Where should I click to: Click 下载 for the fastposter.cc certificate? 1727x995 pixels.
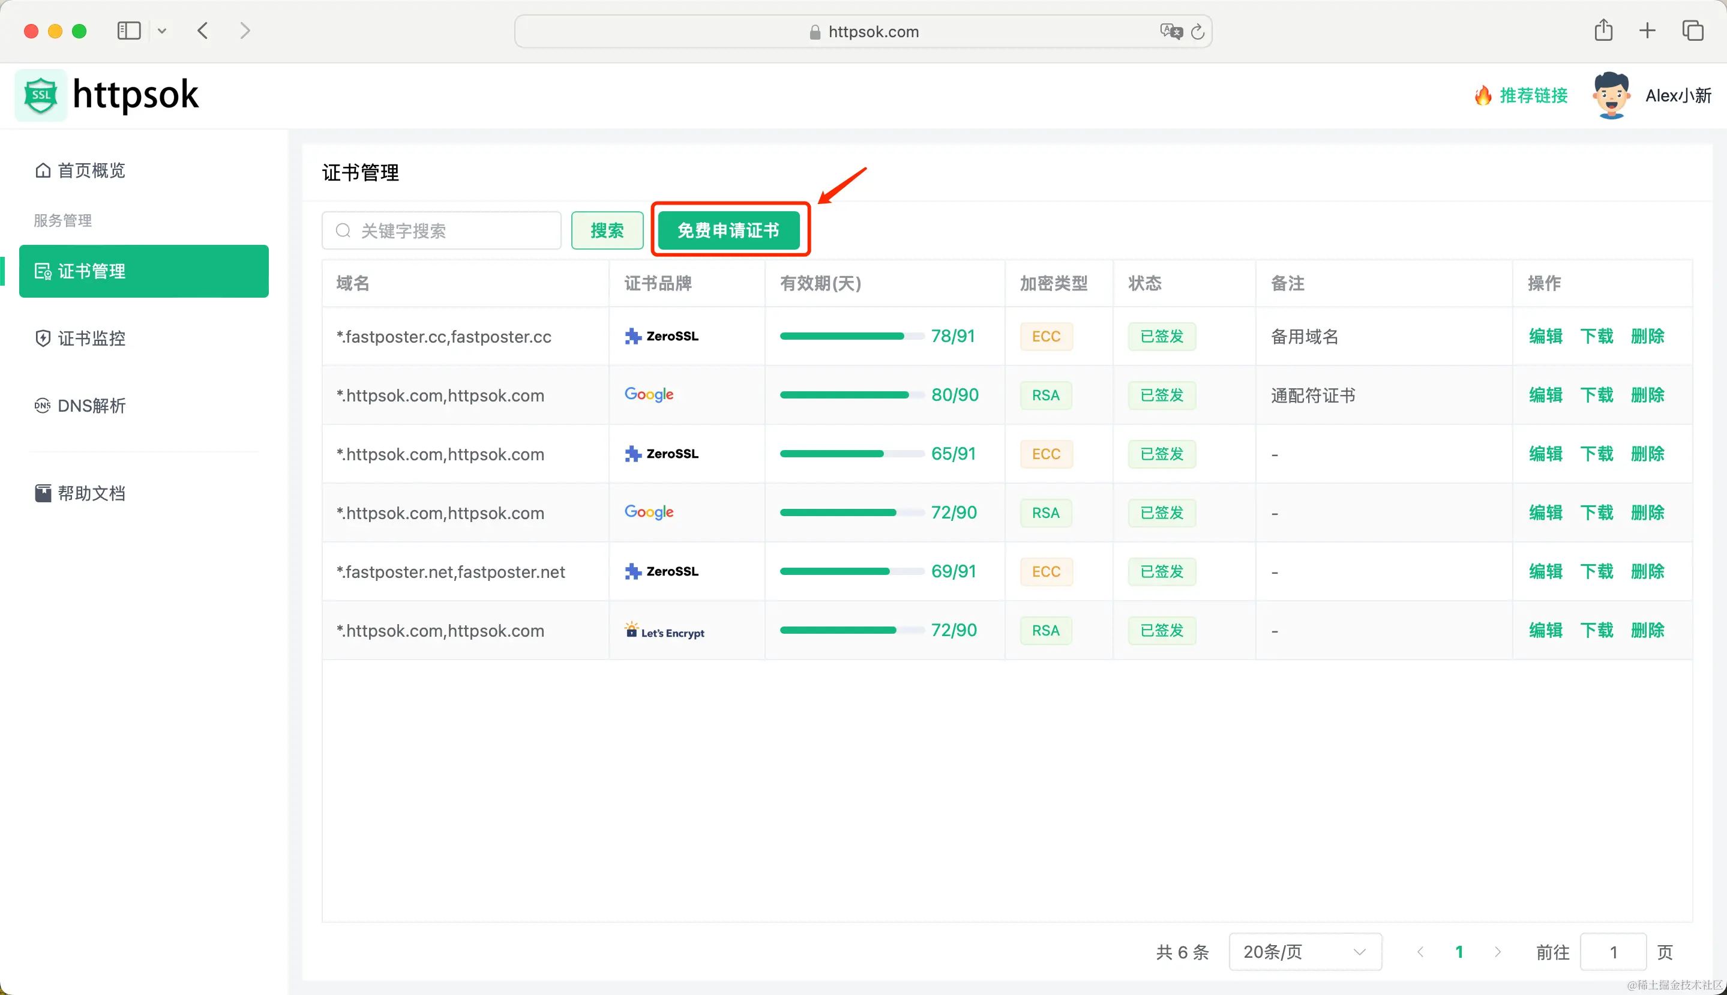(x=1596, y=336)
